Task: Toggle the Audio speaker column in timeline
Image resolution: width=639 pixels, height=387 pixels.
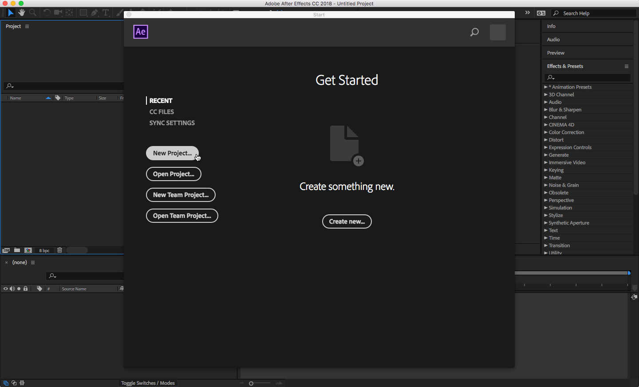Action: (12, 289)
